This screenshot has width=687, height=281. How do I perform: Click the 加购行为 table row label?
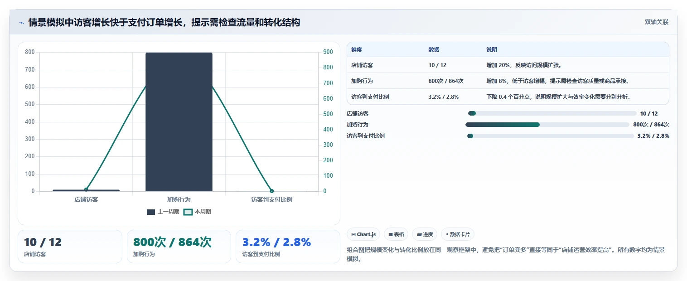[x=362, y=81]
